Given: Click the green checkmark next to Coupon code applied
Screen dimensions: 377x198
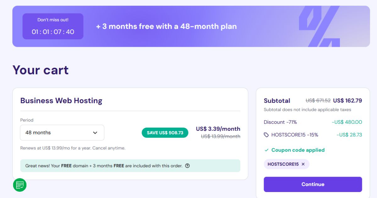Looking at the screenshot, I should [x=266, y=150].
